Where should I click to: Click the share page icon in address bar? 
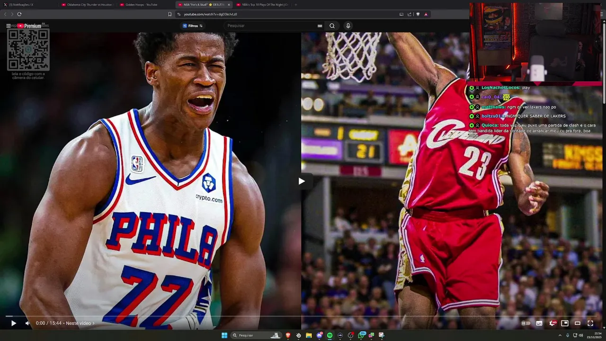point(410,14)
